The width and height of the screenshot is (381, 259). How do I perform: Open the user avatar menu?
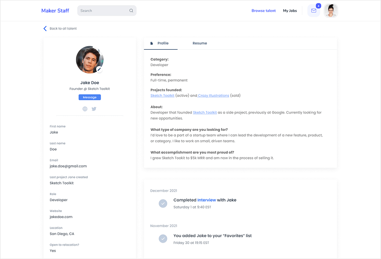click(x=331, y=11)
